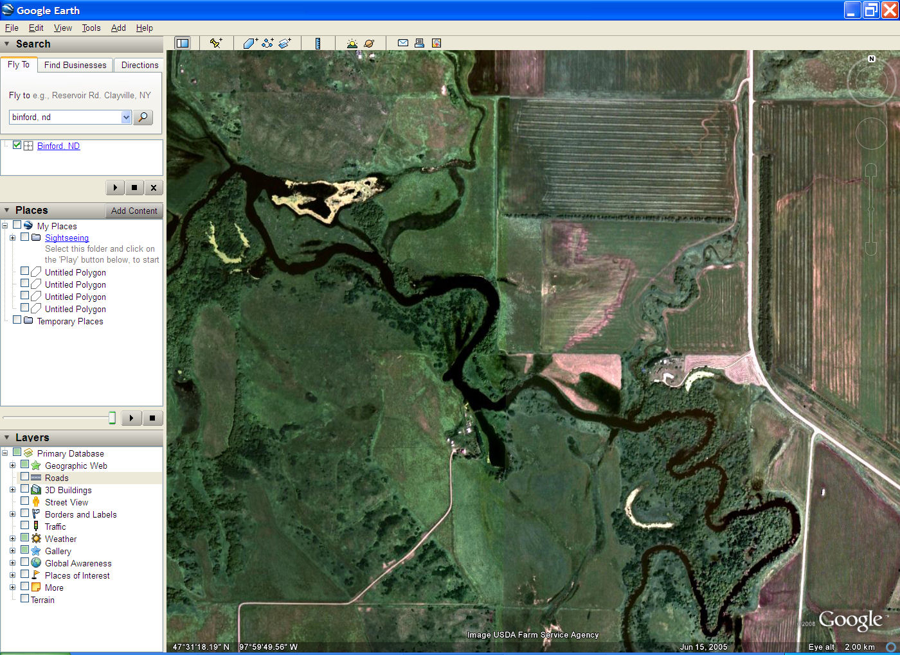The image size is (900, 655).
Task: Click the Edit menu
Action: click(36, 28)
